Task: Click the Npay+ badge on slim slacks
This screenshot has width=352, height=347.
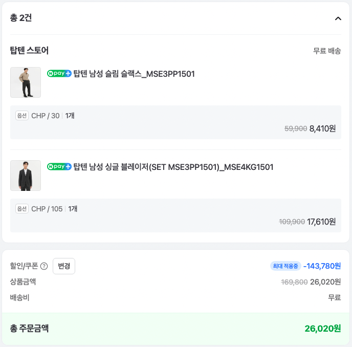Action: click(59, 74)
